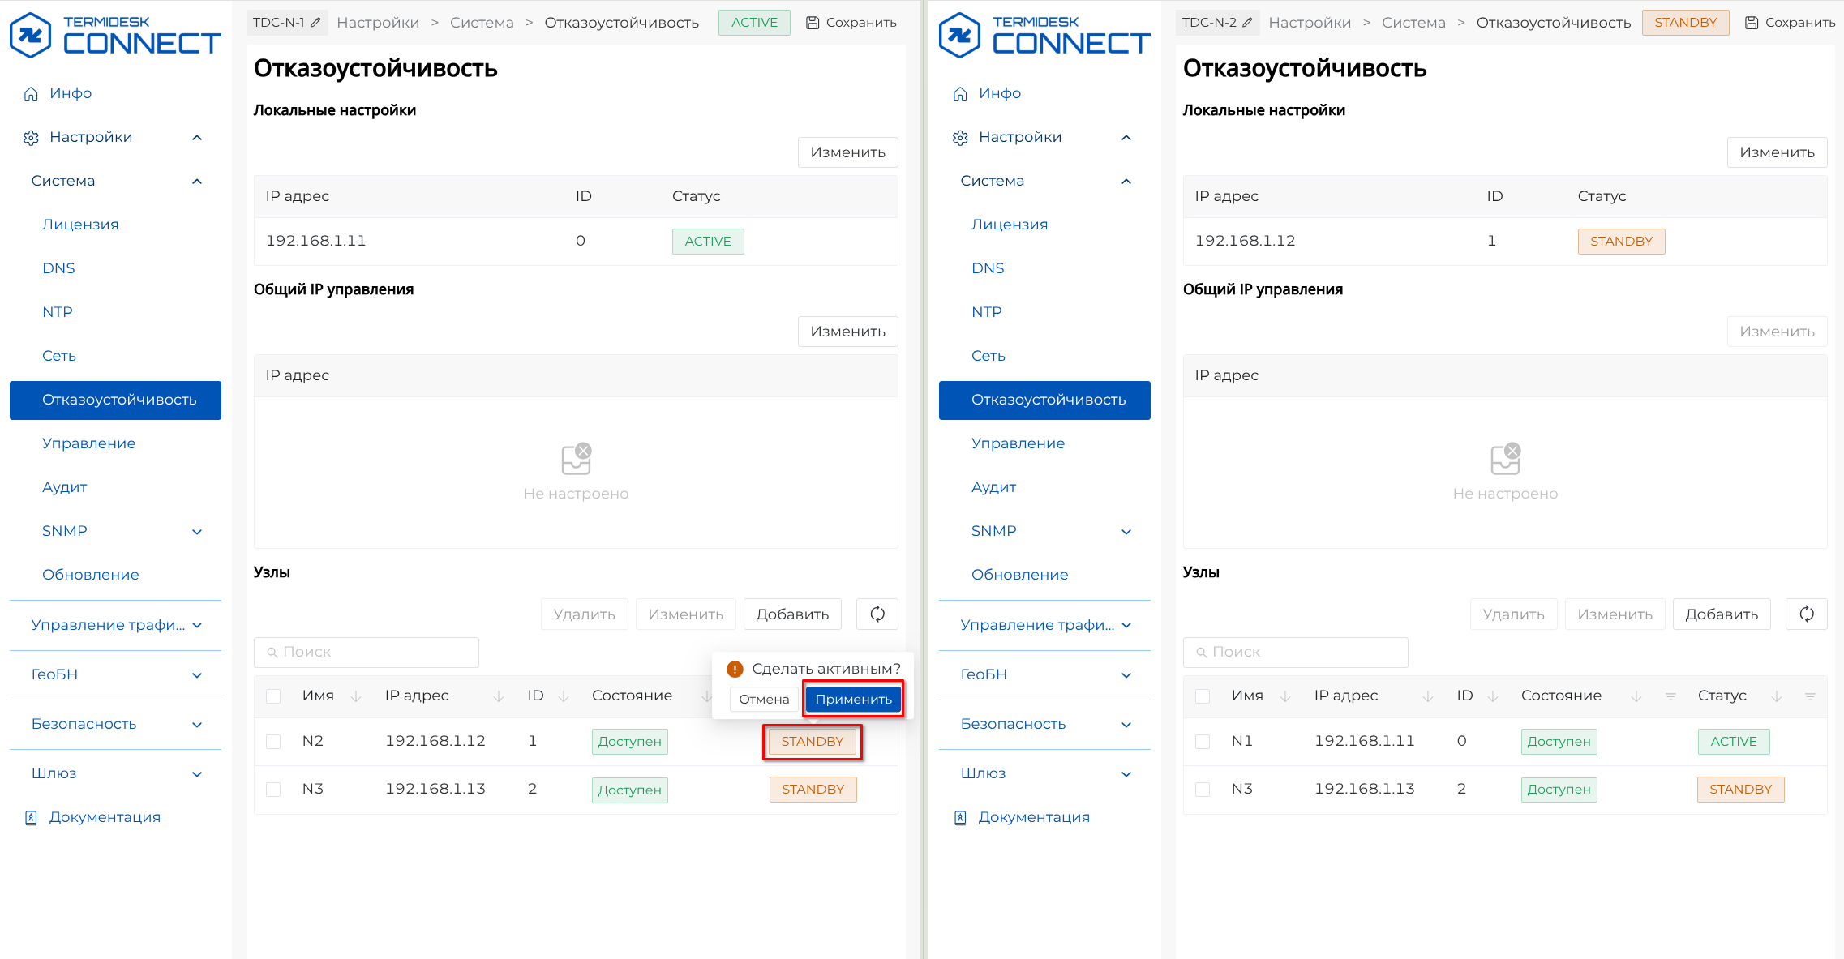Sort left table by Имя column arrow
The width and height of the screenshot is (1844, 959).
tap(355, 696)
